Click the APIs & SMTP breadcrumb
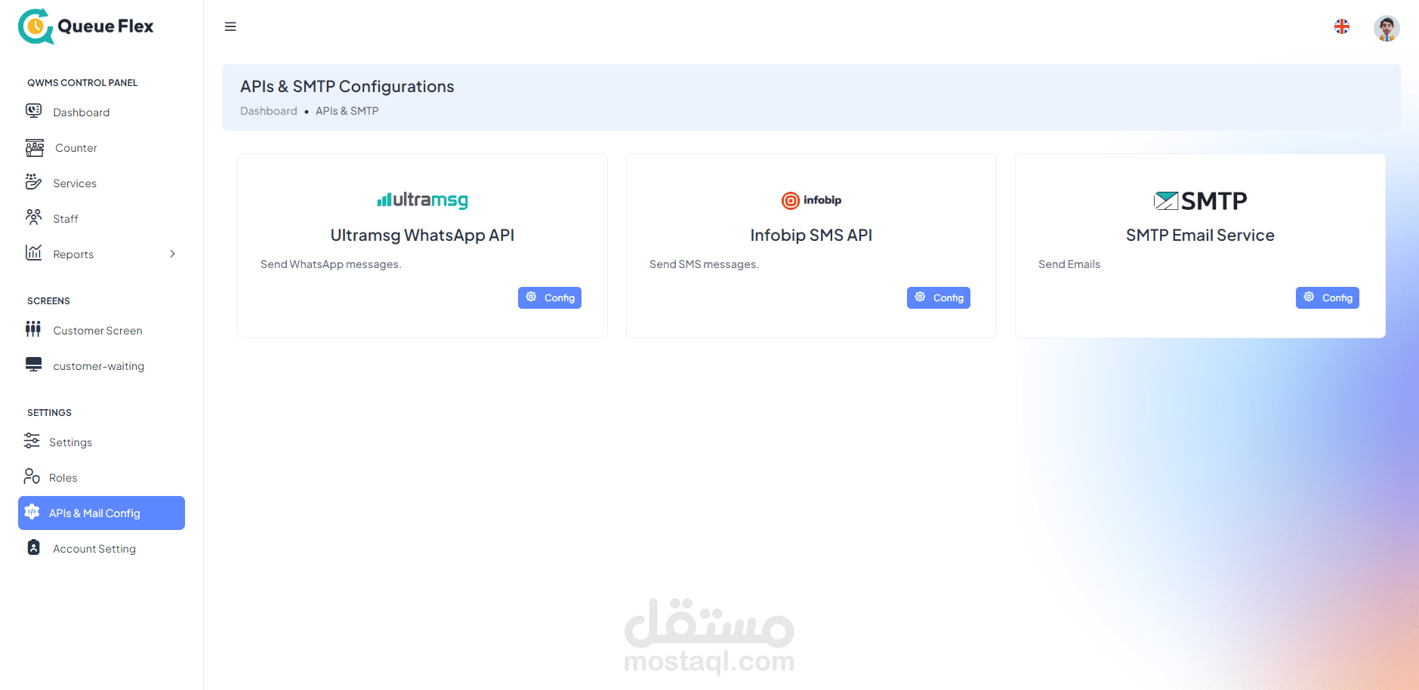Viewport: 1419px width, 690px height. click(x=347, y=111)
